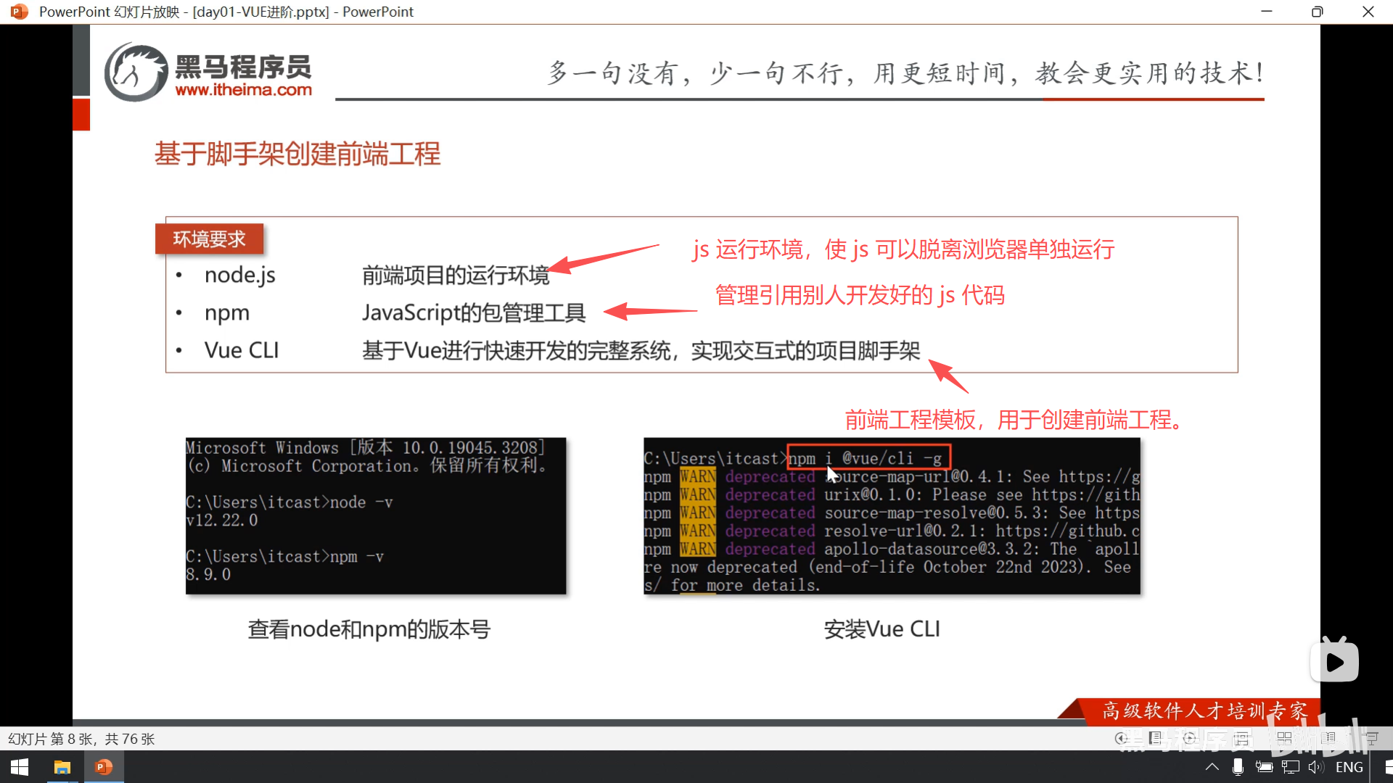The height and width of the screenshot is (783, 1393).
Task: Switch to Slide Sorter view icon
Action: click(x=1284, y=738)
